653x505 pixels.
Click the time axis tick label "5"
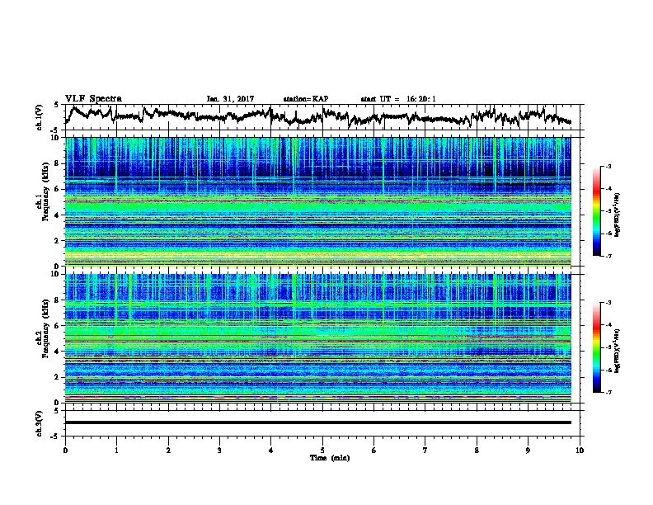pos(322,451)
